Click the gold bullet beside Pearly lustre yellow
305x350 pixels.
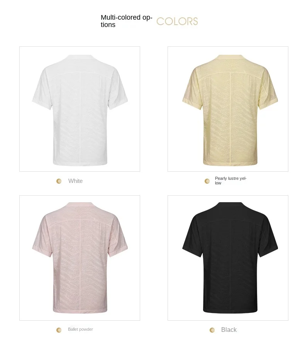(x=207, y=181)
